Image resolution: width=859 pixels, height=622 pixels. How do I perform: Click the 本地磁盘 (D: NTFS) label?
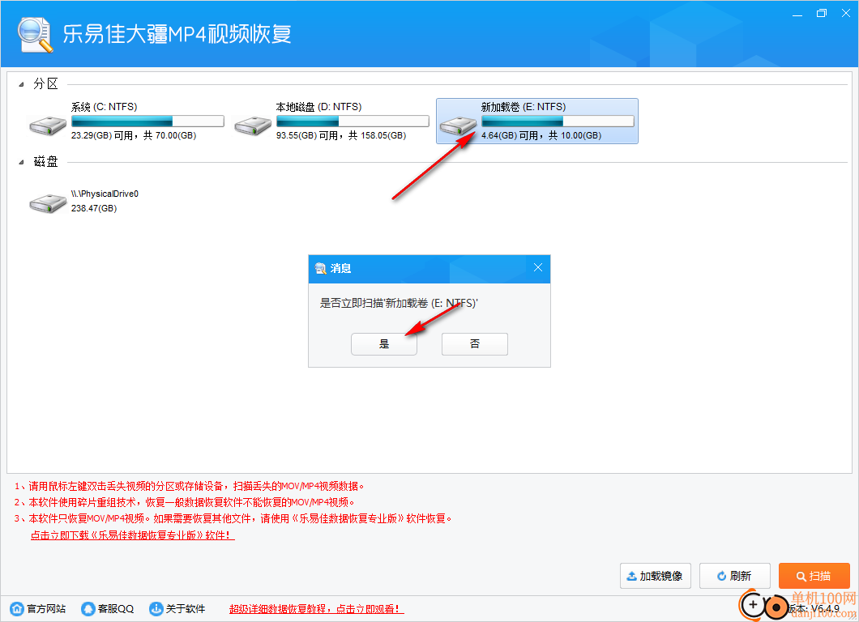pos(318,107)
